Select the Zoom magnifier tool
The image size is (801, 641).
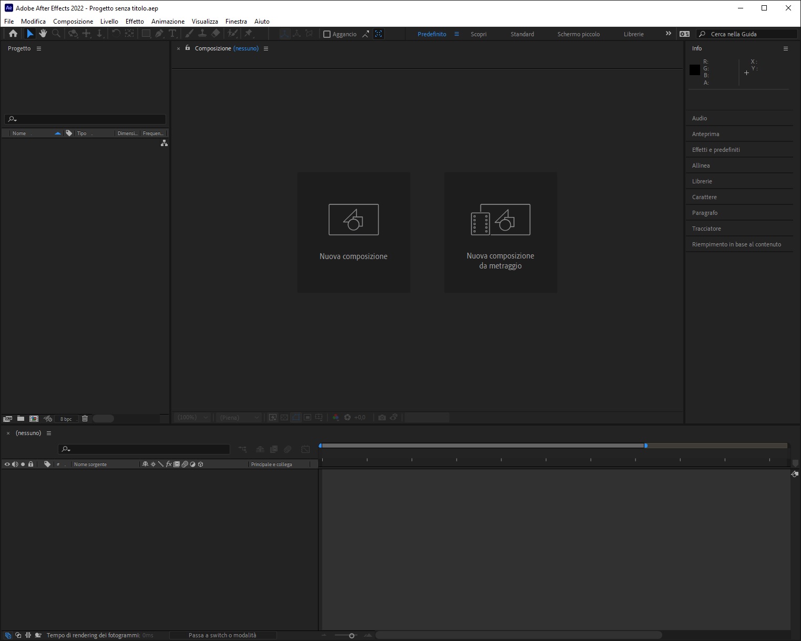pyautogui.click(x=56, y=34)
